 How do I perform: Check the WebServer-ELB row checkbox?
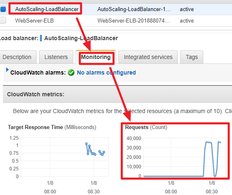coord(3,20)
